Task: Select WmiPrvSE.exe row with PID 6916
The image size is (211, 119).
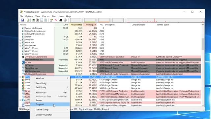Action: (110, 48)
